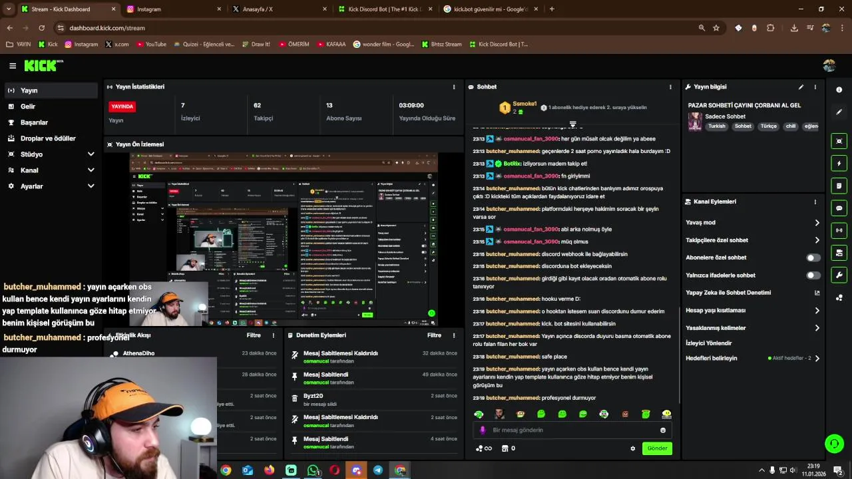This screenshot has width=852, height=479.
Task: Click the purple microphone icon in chat input
Action: [x=483, y=430]
